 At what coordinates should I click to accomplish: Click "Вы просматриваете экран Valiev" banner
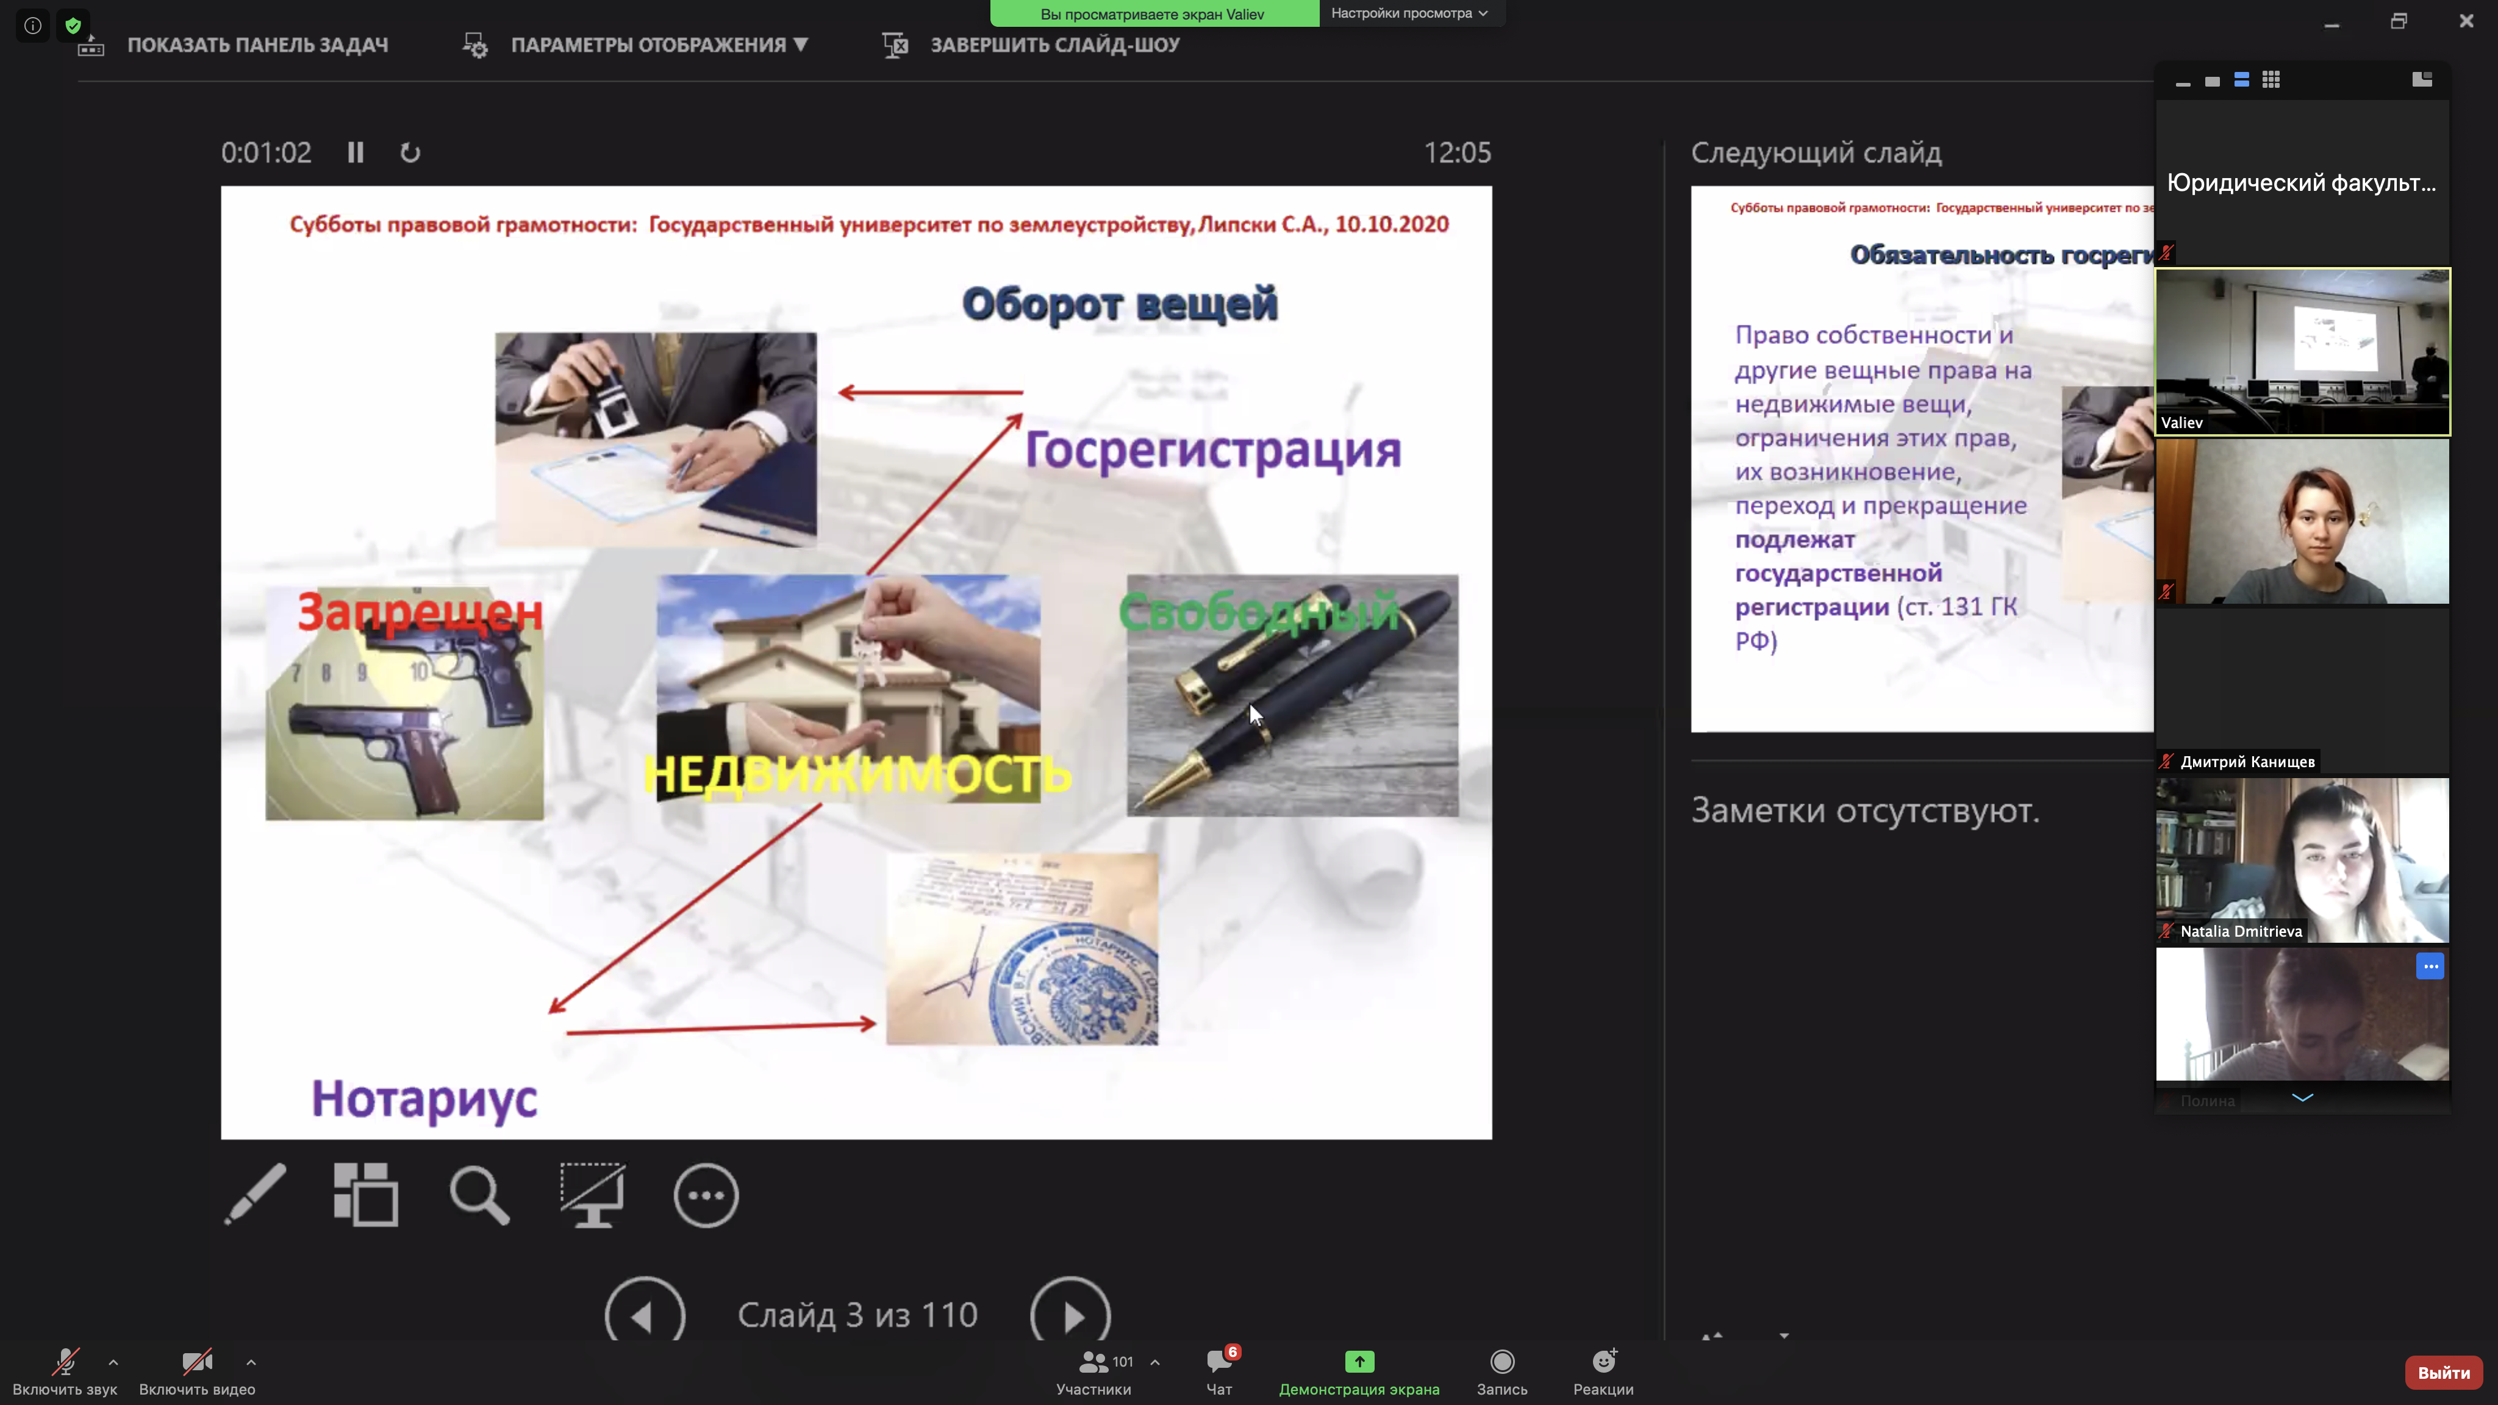coord(1153,13)
